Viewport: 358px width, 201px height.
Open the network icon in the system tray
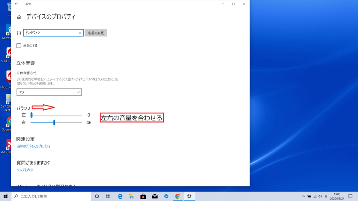point(315,196)
